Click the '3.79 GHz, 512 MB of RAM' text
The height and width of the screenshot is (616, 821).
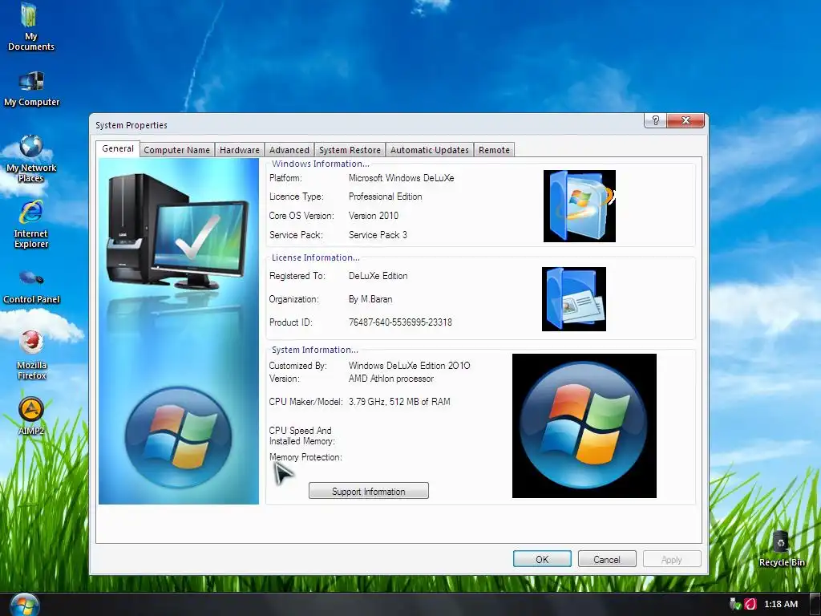[399, 402]
